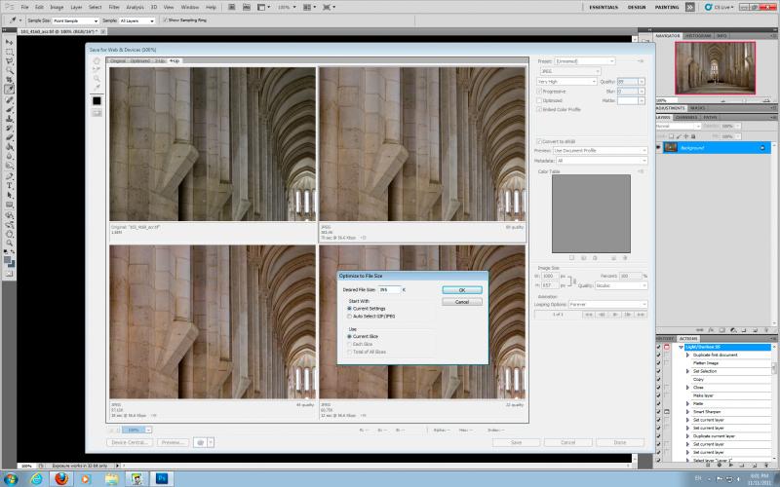Toggle the Embed Color Profile checkbox
The width and height of the screenshot is (780, 487).
click(539, 109)
